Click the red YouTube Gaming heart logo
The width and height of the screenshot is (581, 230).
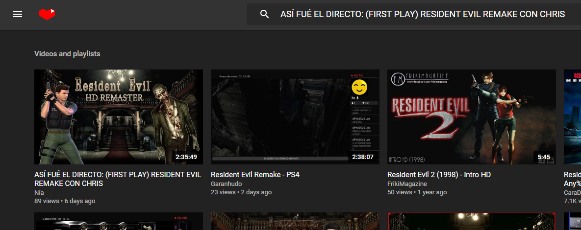(x=47, y=14)
